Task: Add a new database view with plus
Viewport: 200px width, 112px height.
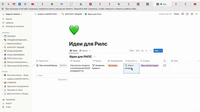Action: [90, 51]
